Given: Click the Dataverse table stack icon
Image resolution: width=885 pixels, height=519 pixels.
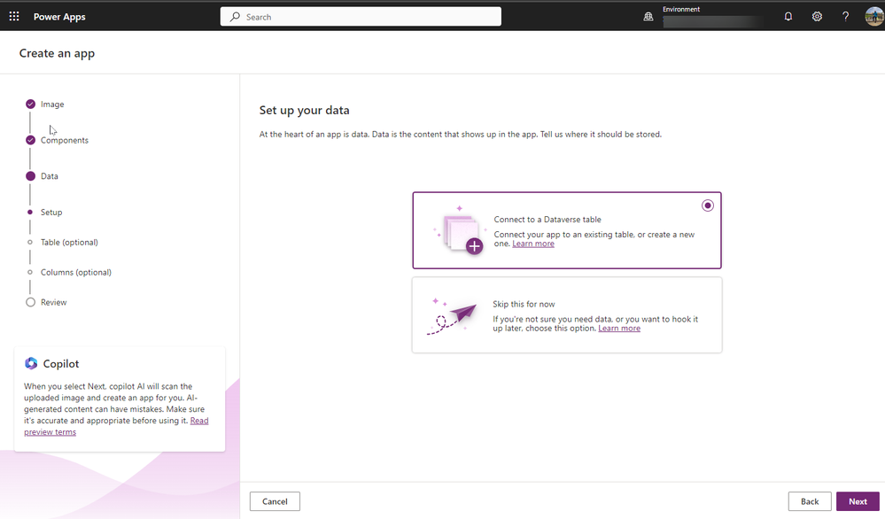Looking at the screenshot, I should coord(460,230).
